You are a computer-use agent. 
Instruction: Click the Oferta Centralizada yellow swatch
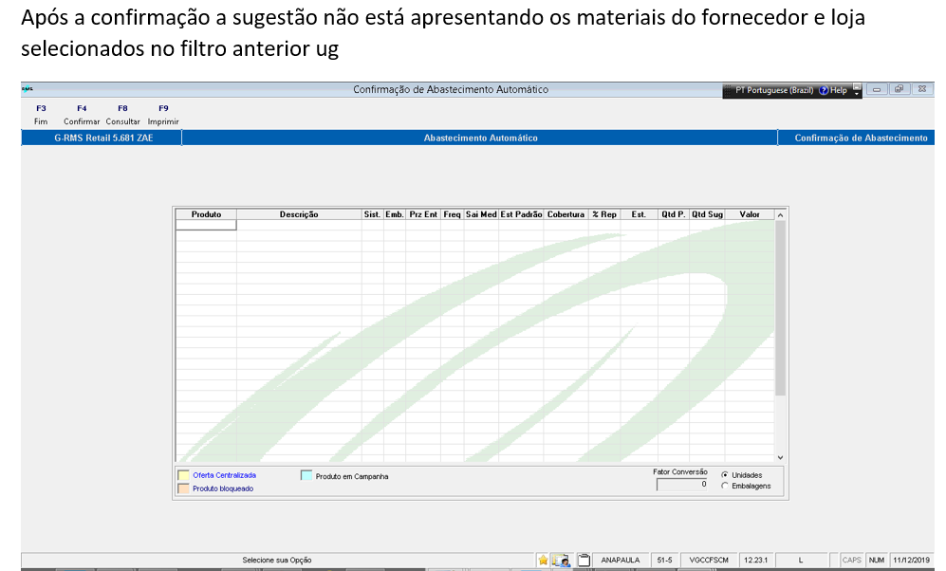tap(183, 475)
